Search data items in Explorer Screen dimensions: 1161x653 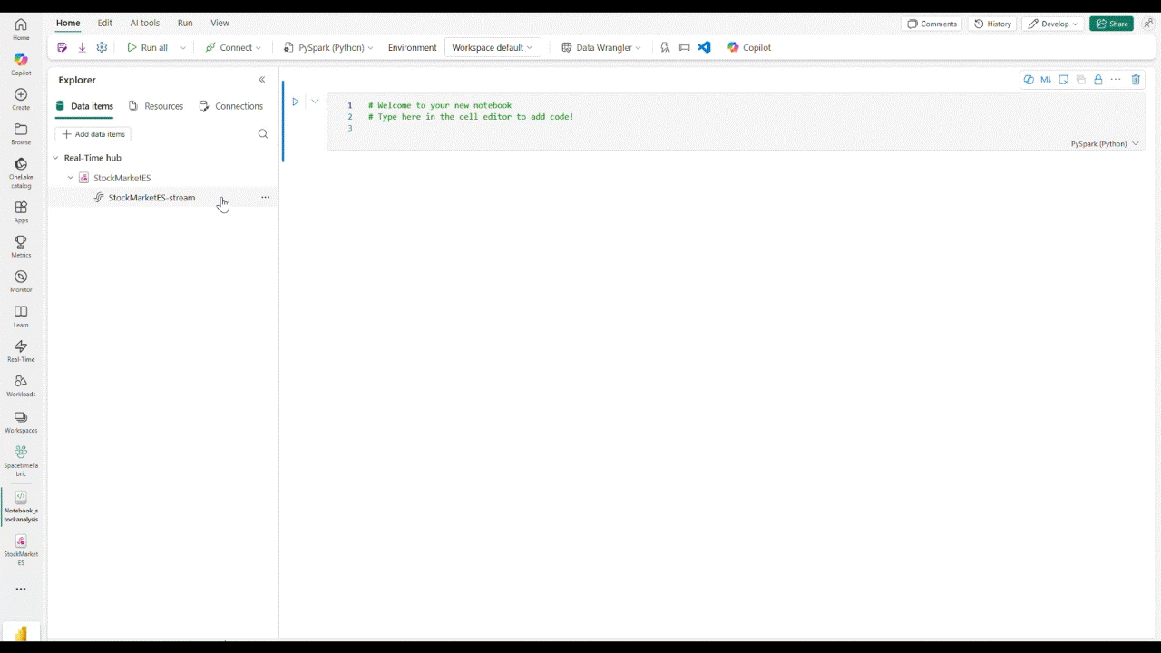(262, 133)
